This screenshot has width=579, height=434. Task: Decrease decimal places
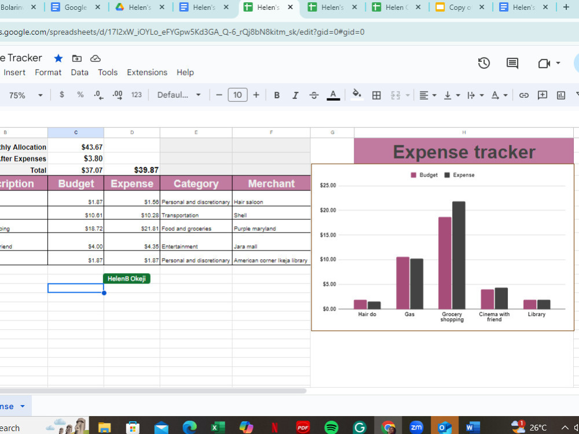pyautogui.click(x=98, y=95)
